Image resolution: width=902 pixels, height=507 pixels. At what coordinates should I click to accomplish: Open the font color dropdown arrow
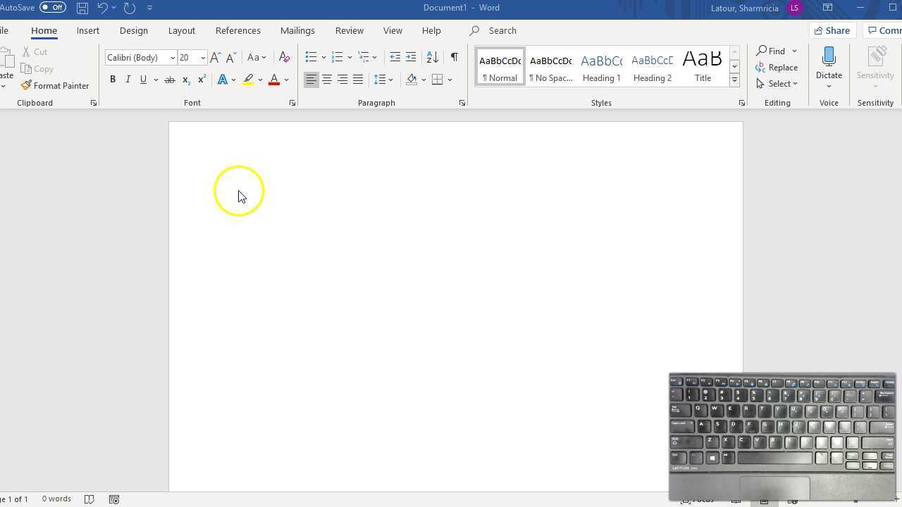pyautogui.click(x=287, y=80)
